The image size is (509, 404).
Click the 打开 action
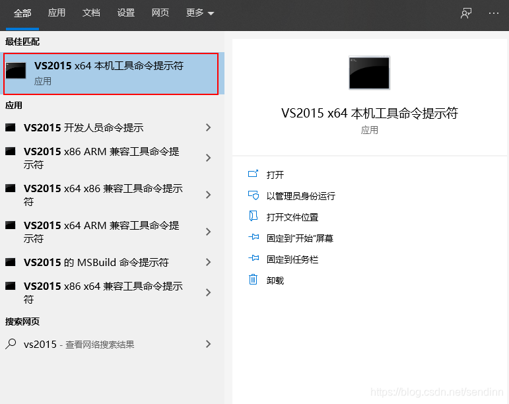[275, 175]
